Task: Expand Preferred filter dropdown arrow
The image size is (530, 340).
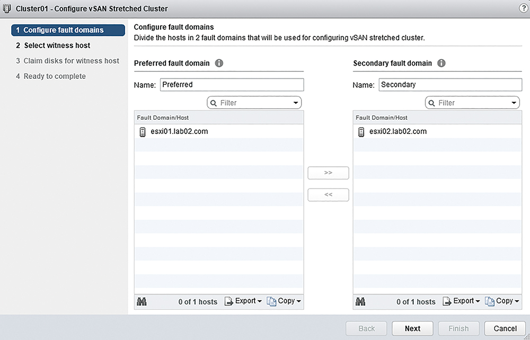Action: pos(296,103)
